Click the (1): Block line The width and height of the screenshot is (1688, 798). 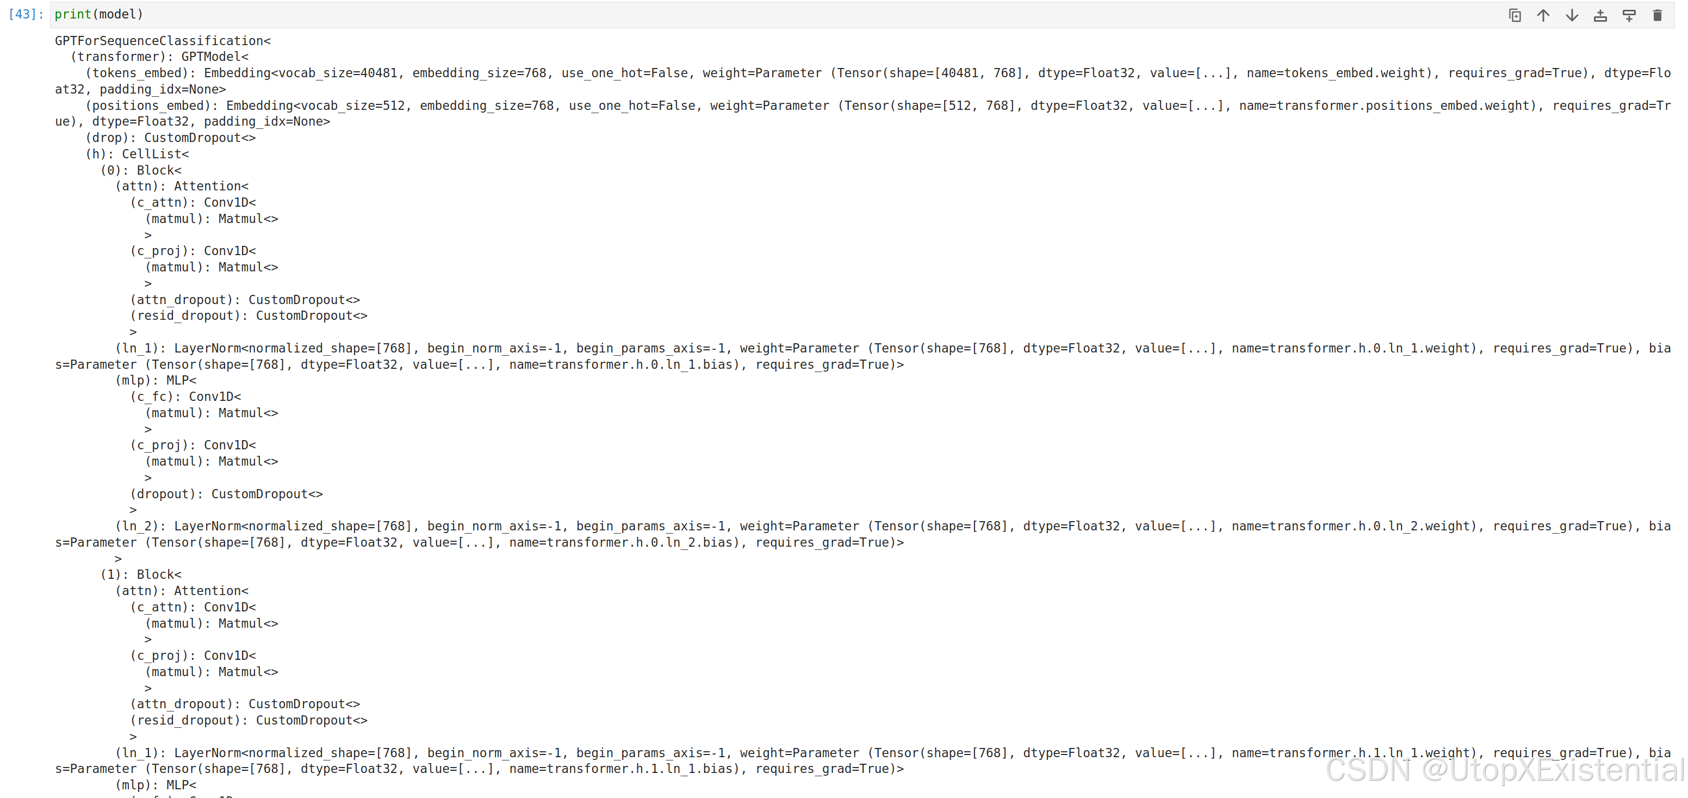(141, 574)
